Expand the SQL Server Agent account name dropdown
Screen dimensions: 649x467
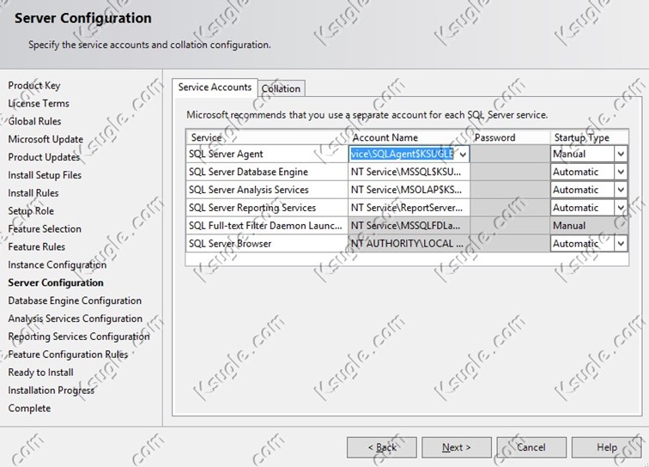click(x=463, y=155)
